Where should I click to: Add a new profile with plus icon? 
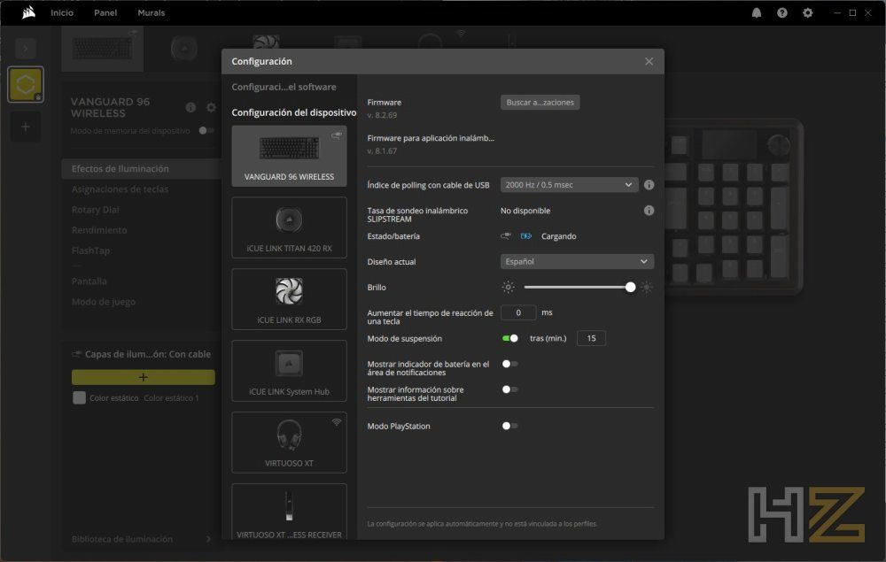point(26,127)
